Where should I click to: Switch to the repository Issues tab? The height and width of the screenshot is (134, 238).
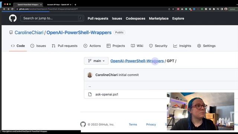point(38,46)
